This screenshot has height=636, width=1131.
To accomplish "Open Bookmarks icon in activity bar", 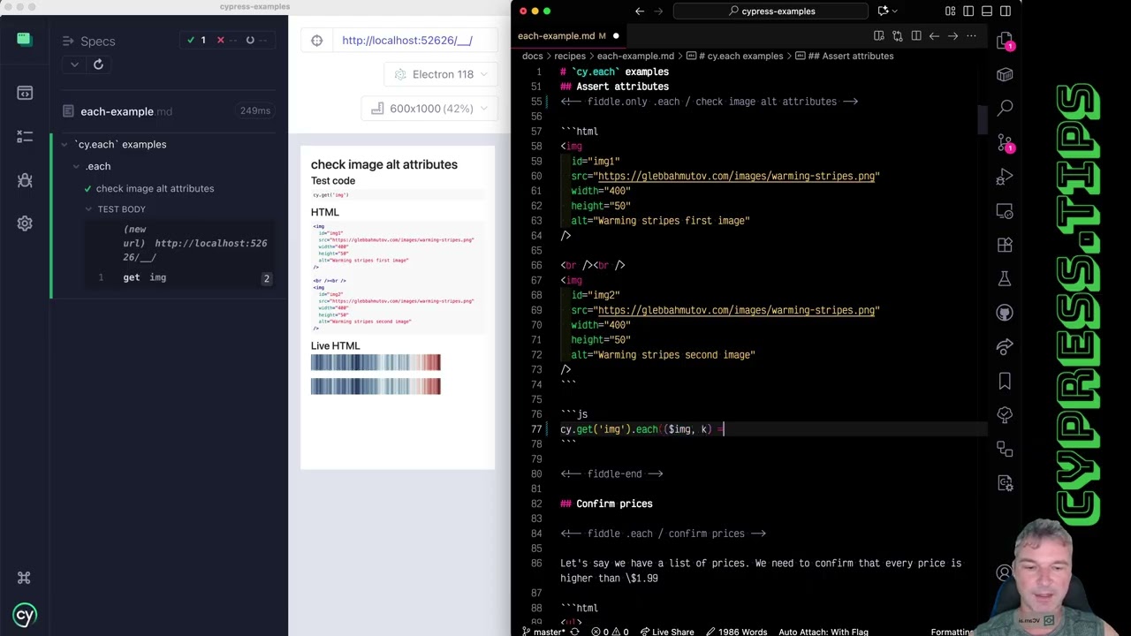I will click(x=1005, y=381).
